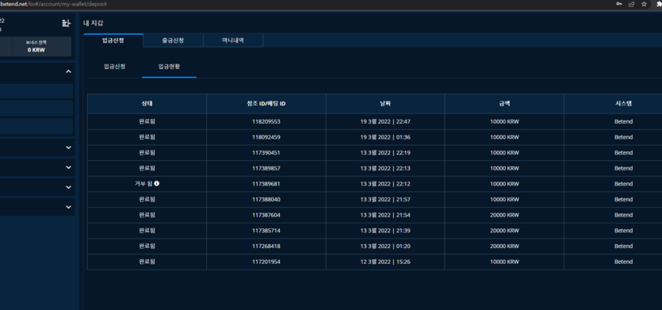Select the 입금현황 sub-tab

click(169, 67)
